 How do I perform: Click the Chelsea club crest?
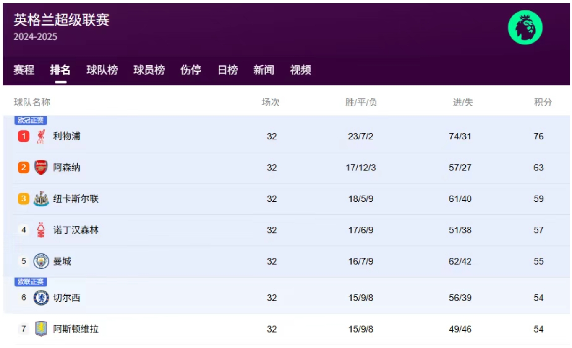(x=41, y=298)
